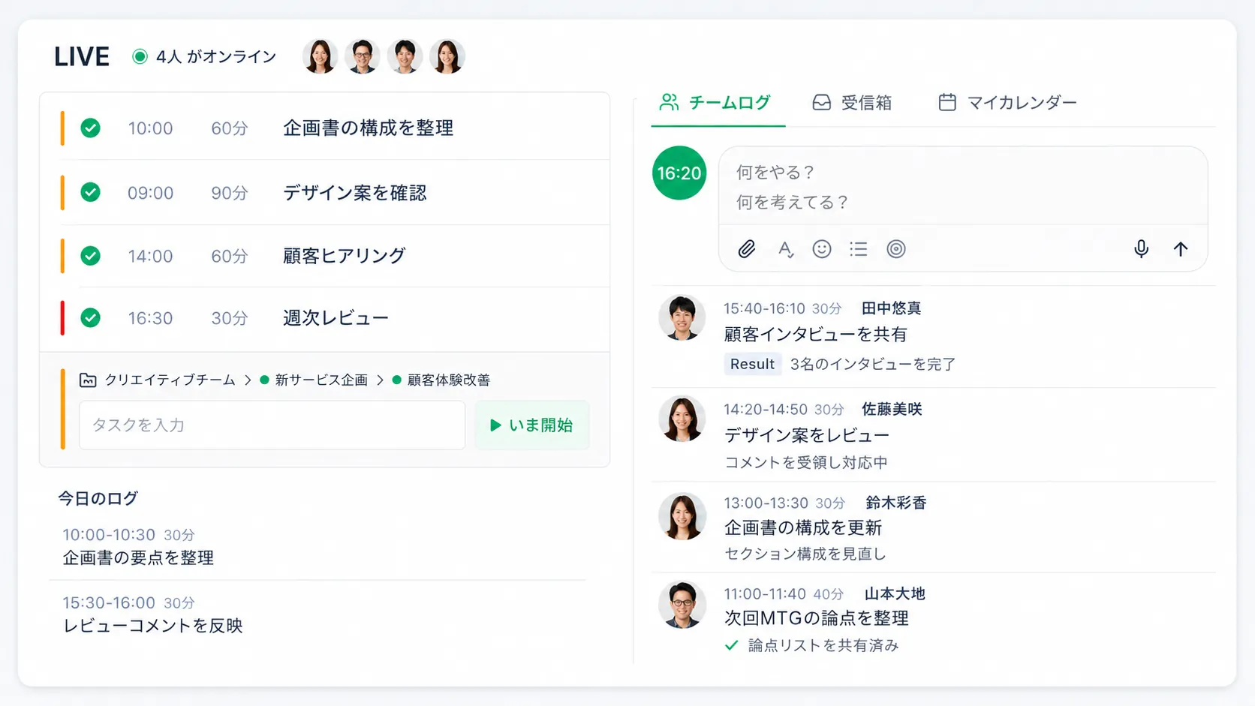
Task: Open team log entry 企画書の構成を更新
Action: [802, 527]
